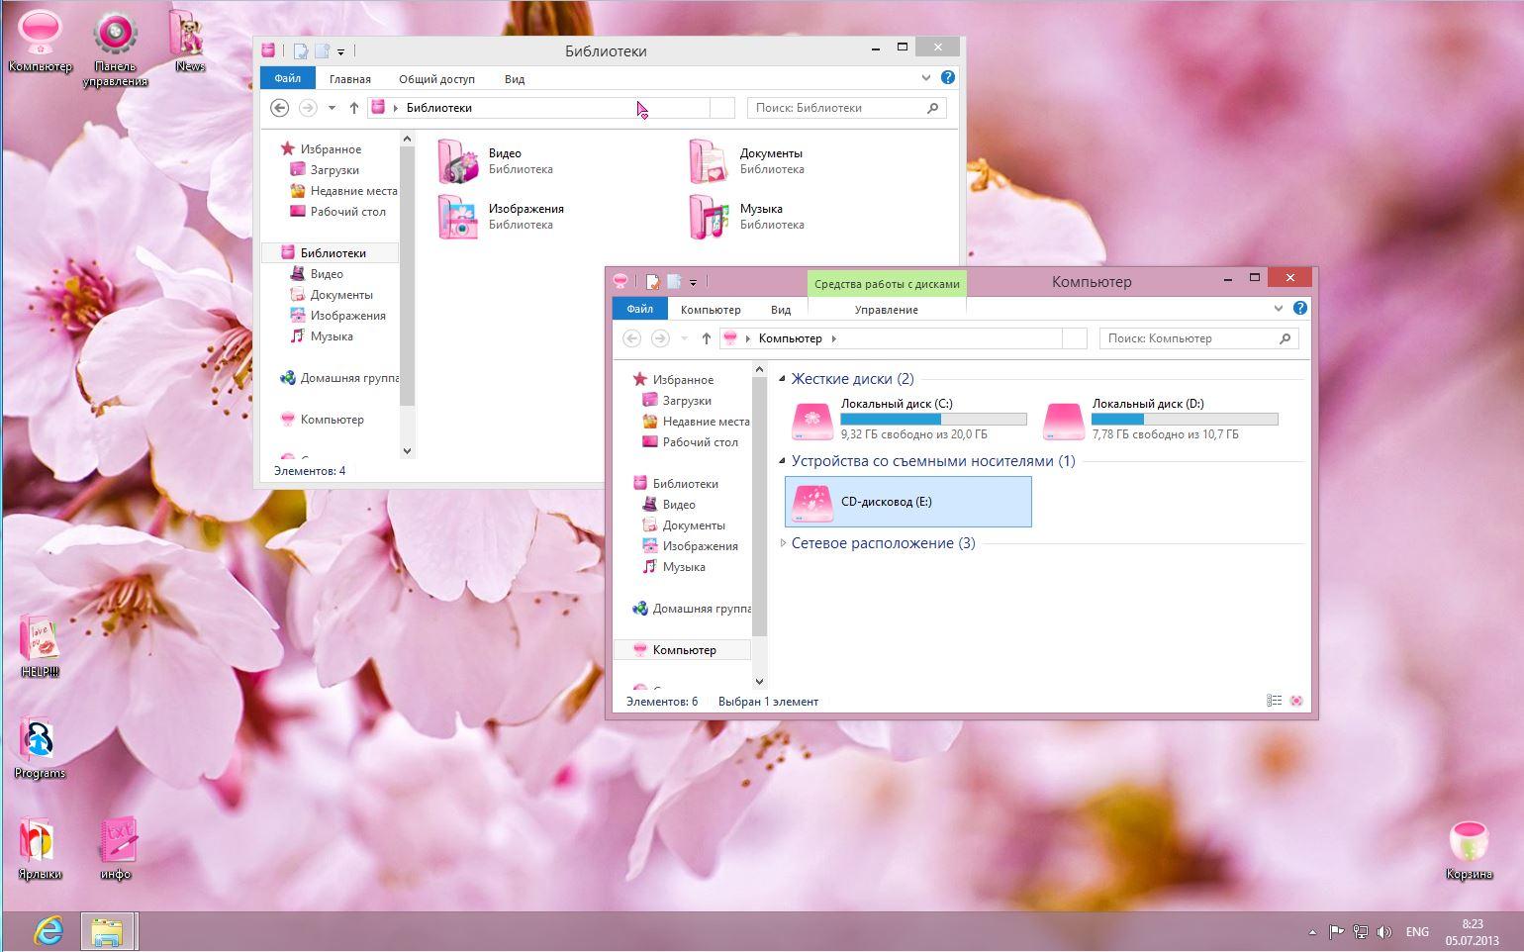1524x952 pixels.
Task: Click the Поиск: Компьютер search field
Action: 1191,338
